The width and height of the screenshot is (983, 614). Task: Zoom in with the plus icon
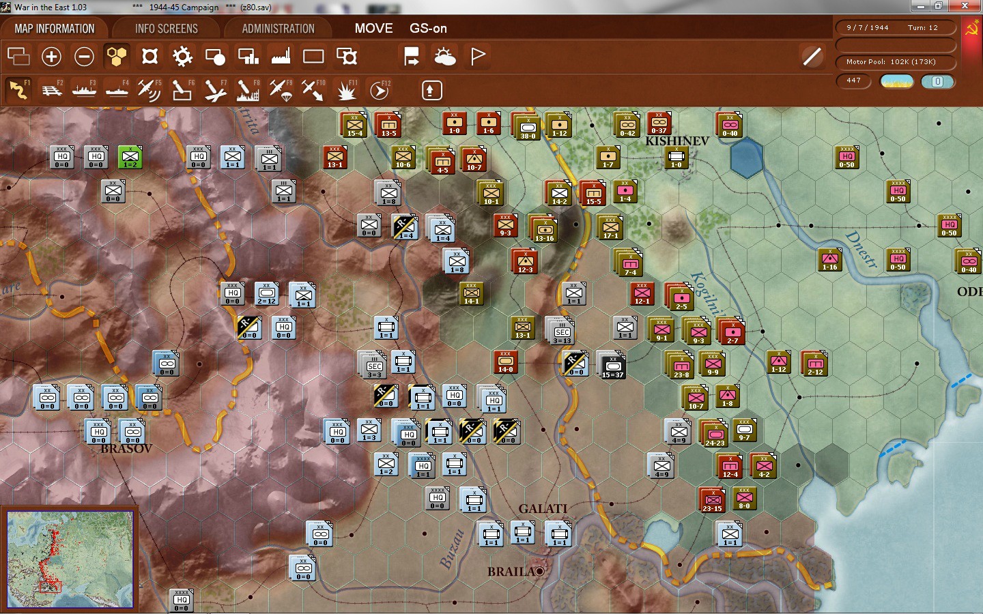pos(51,57)
